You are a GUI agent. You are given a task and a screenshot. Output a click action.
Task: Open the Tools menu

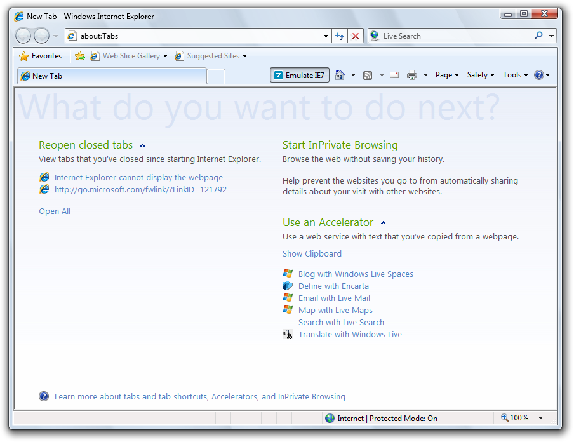(x=516, y=75)
